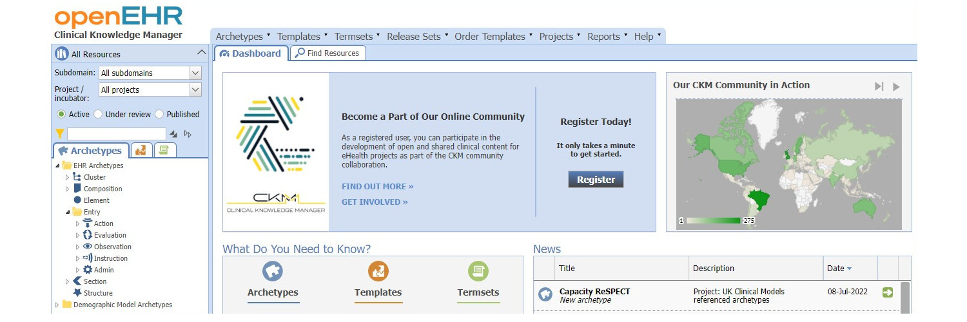Image resolution: width=967 pixels, height=322 pixels.
Task: Follow the FIND OUT MORE link
Action: (378, 187)
